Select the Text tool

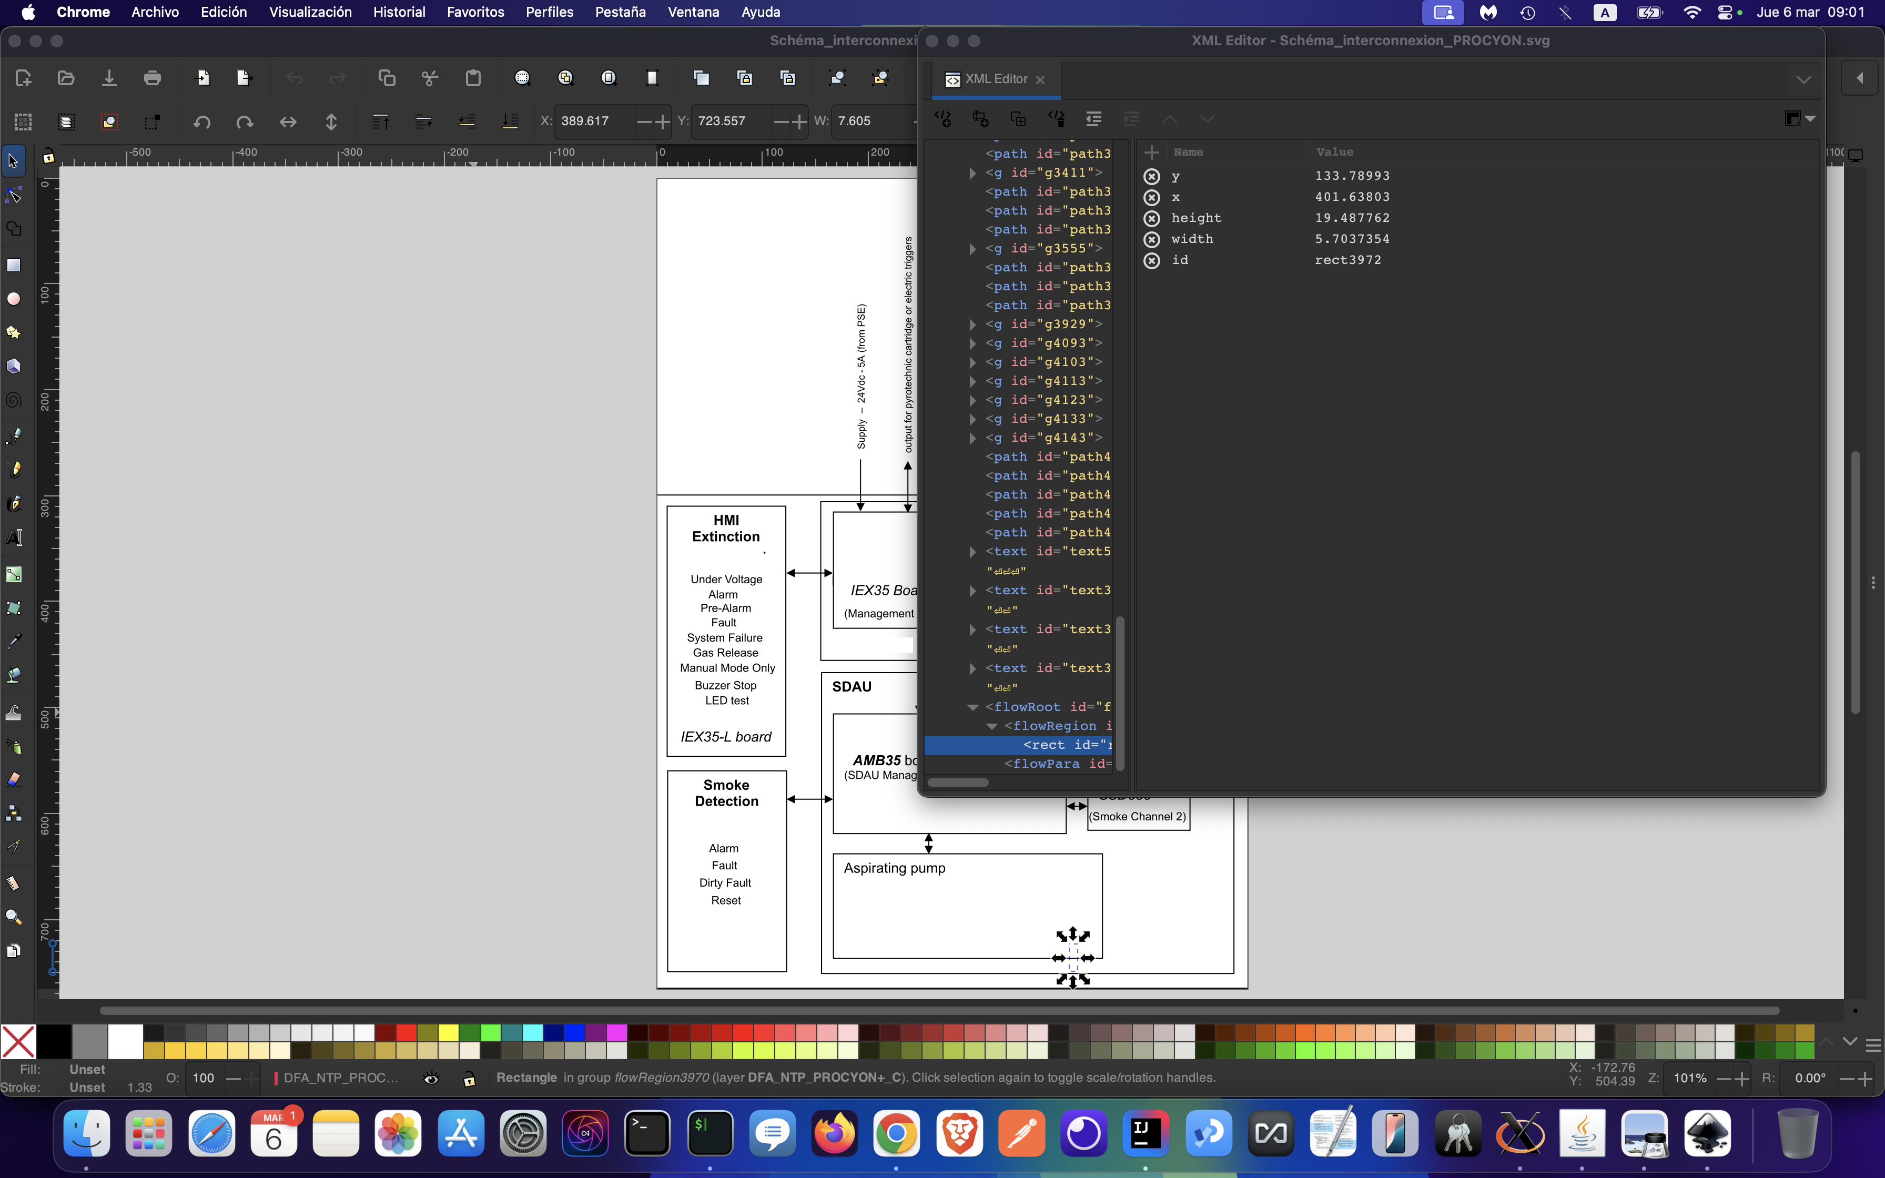tap(13, 537)
